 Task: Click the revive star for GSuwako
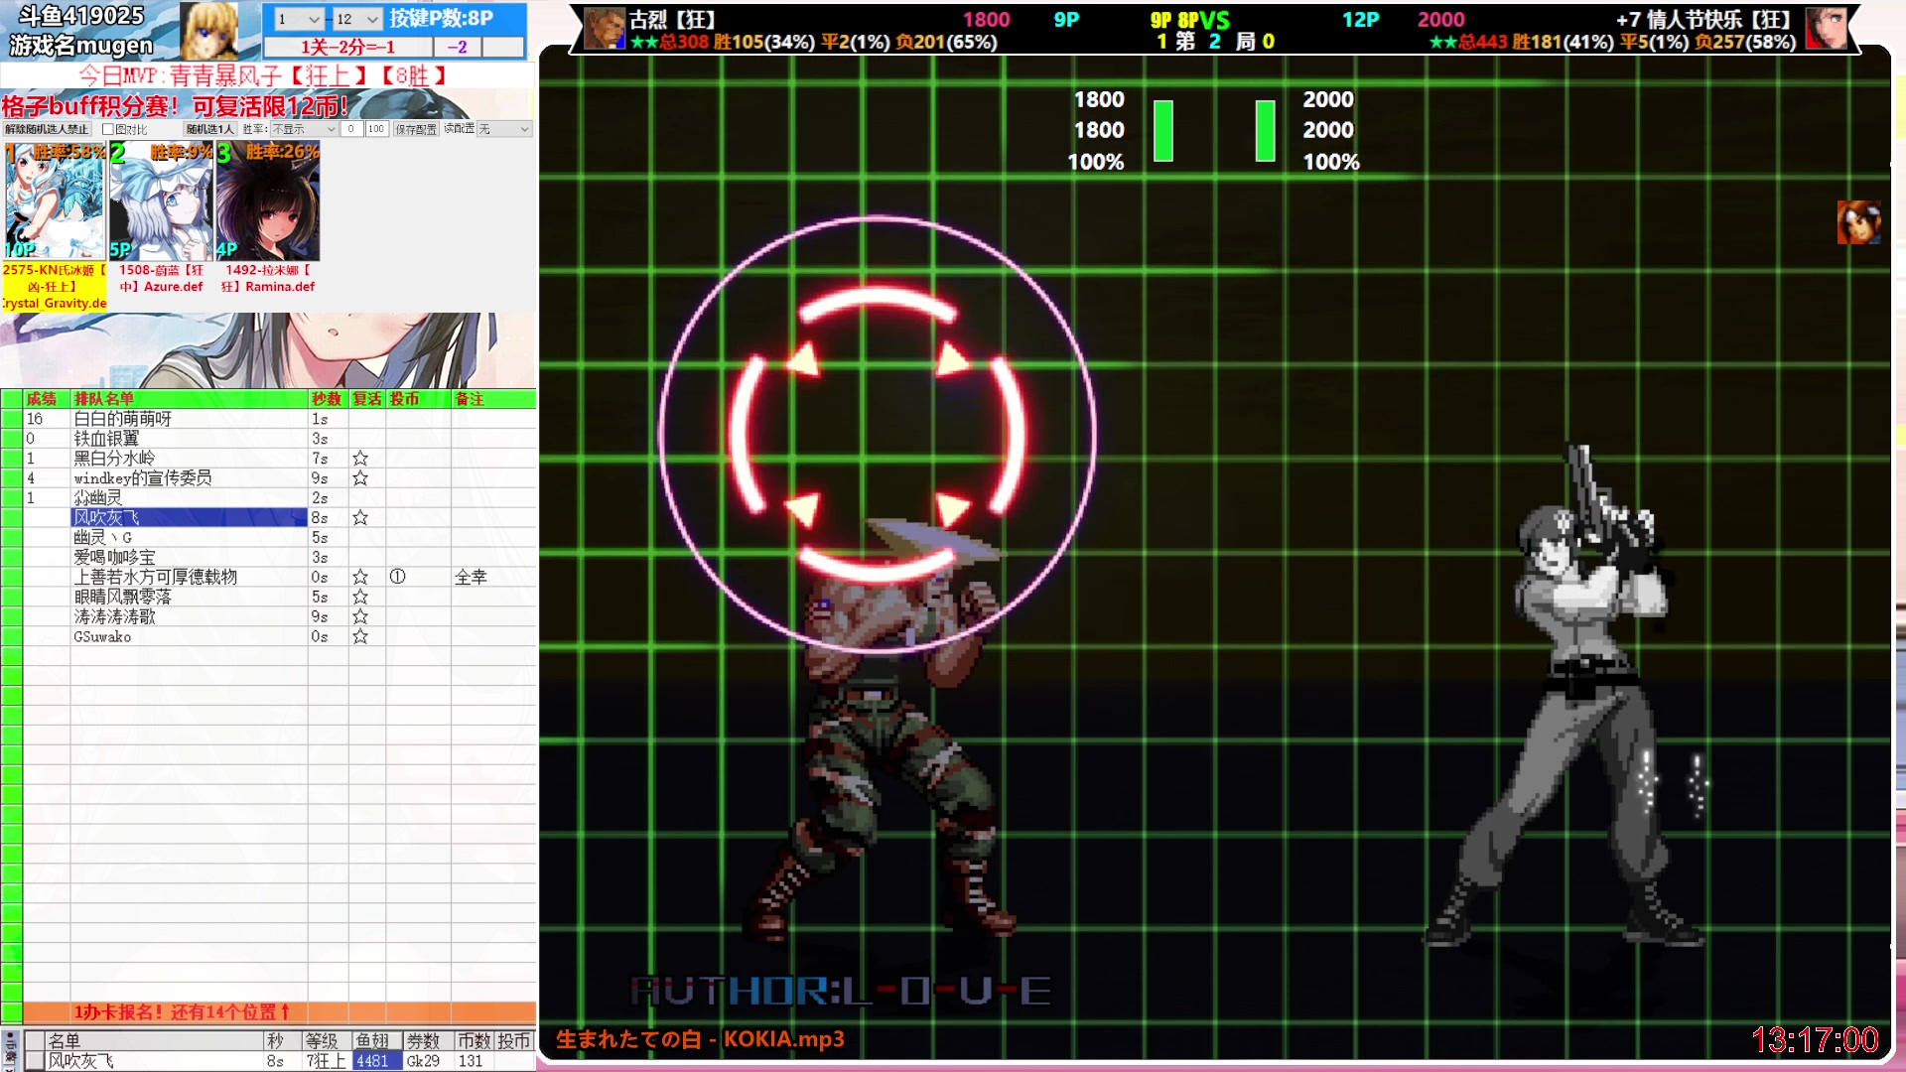pos(360,637)
